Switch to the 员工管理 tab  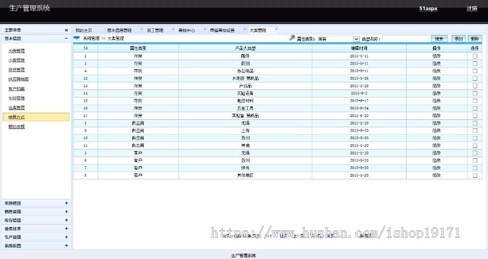pos(155,30)
